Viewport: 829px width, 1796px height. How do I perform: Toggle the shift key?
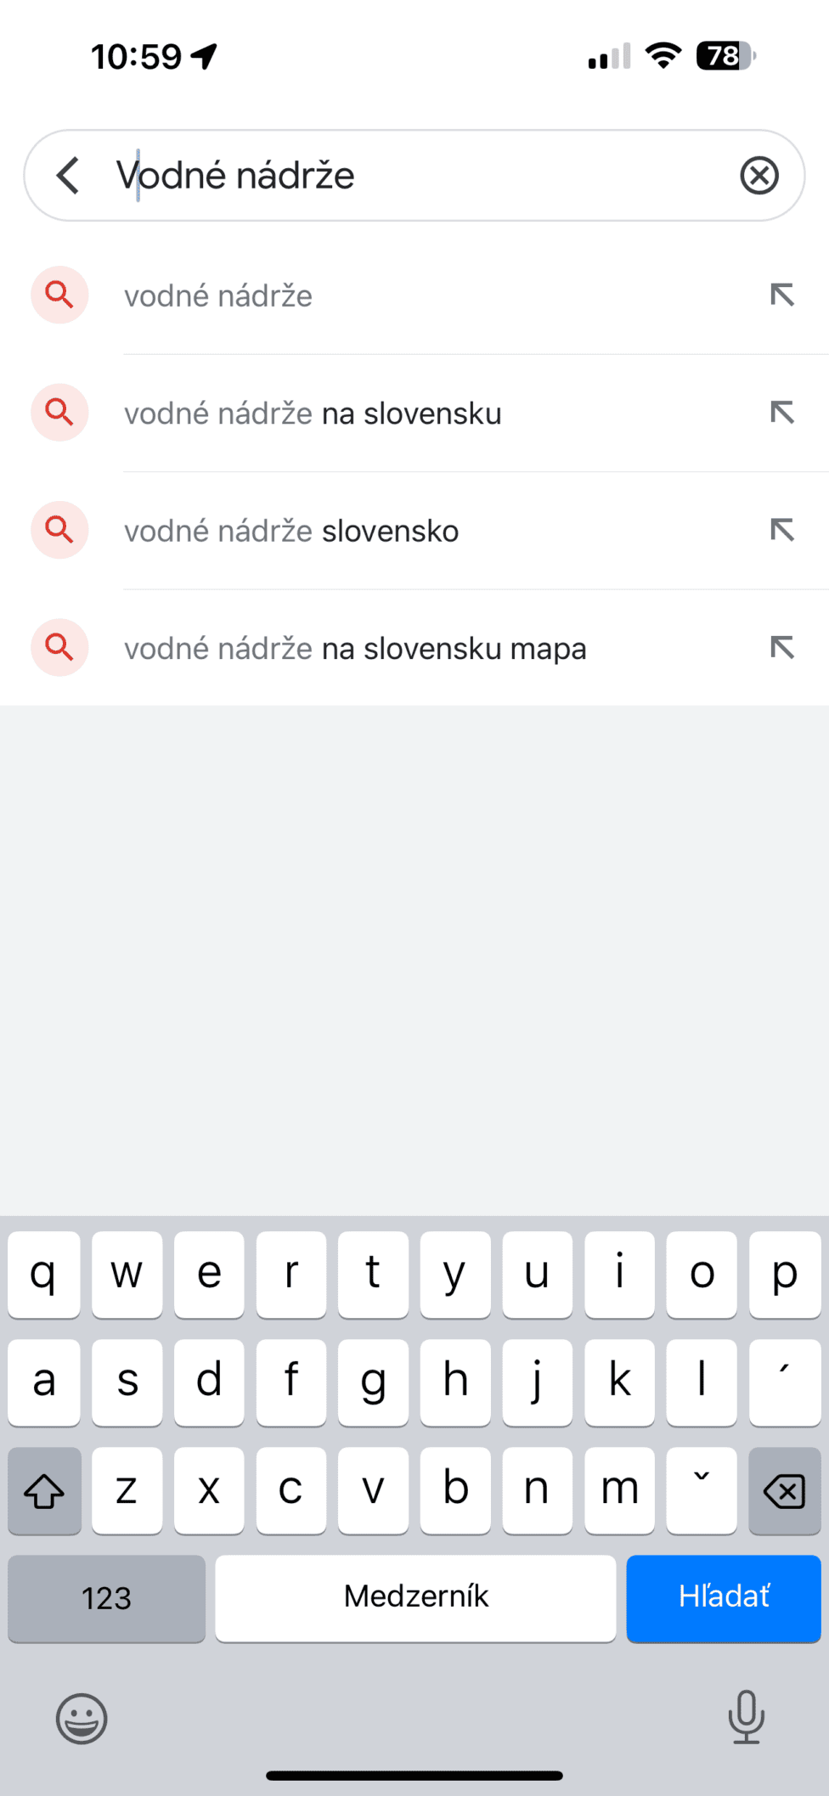(x=44, y=1491)
